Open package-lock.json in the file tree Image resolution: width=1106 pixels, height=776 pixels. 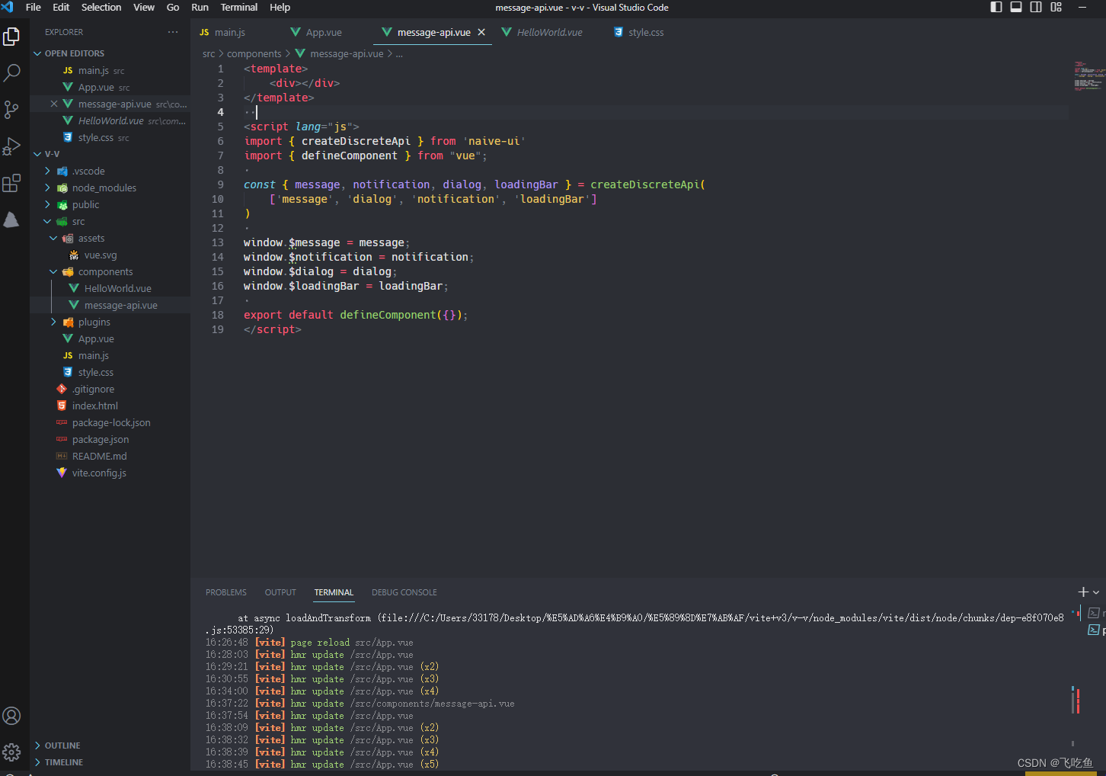110,422
